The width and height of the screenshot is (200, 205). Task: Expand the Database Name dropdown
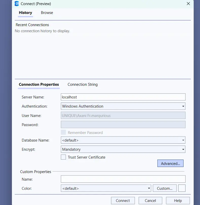123,140
